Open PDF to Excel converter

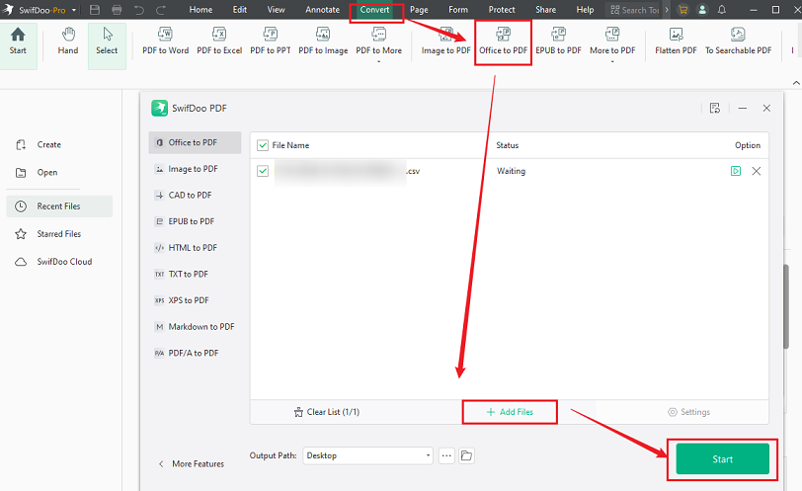point(219,41)
